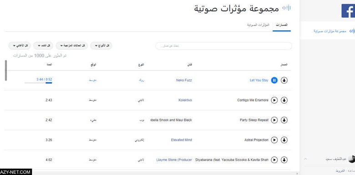355x175 pixels.
Task: Click the فنان column header
Action: 190,65
